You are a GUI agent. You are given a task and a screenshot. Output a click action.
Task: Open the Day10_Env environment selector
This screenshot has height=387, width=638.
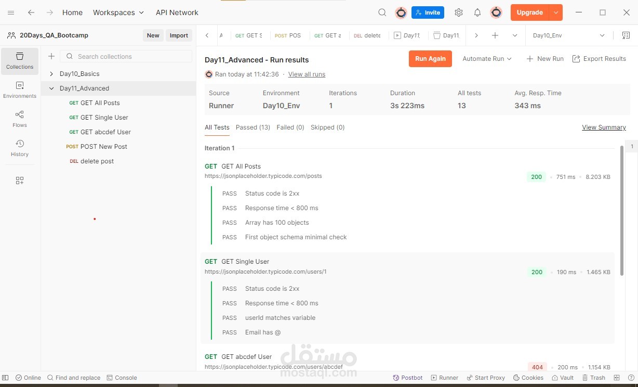pyautogui.click(x=569, y=35)
